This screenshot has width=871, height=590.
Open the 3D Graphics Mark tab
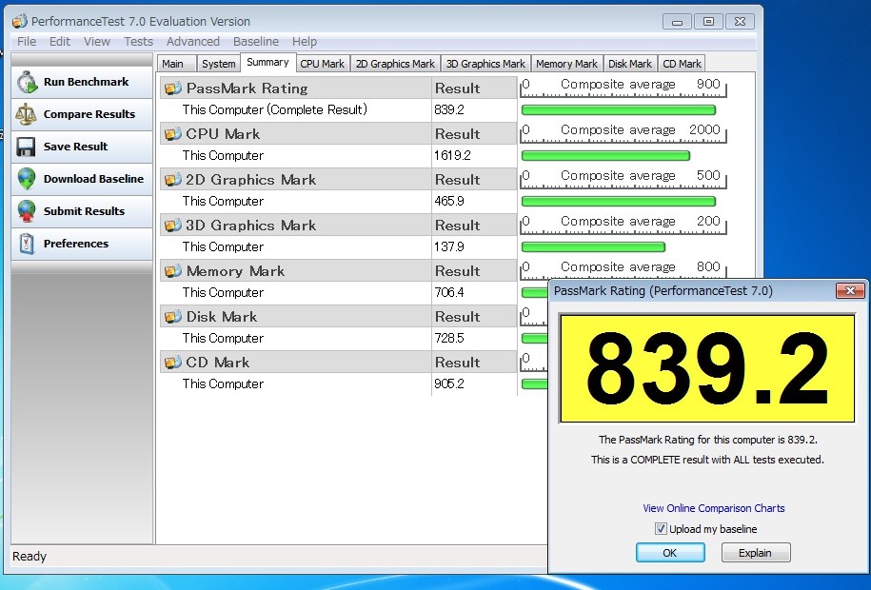coord(485,64)
